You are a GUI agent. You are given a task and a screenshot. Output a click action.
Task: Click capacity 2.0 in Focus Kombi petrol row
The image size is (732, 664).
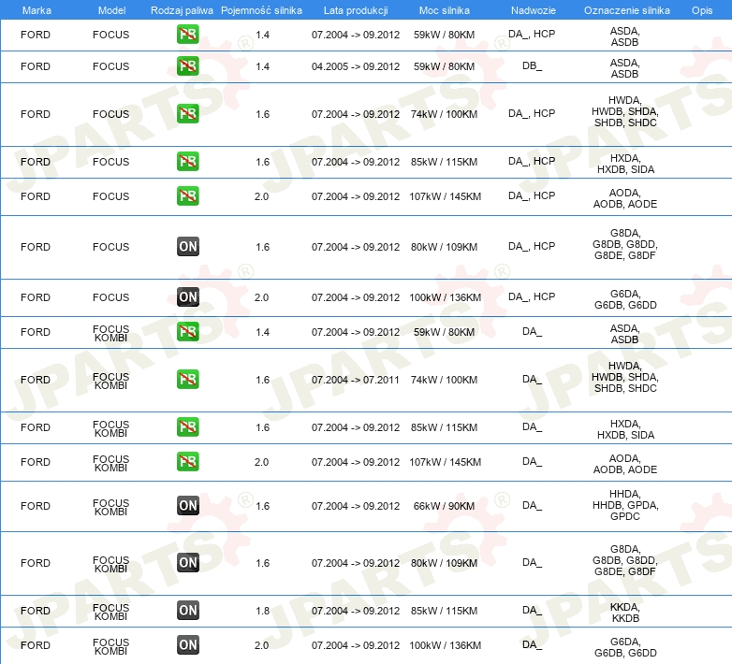pyautogui.click(x=261, y=462)
